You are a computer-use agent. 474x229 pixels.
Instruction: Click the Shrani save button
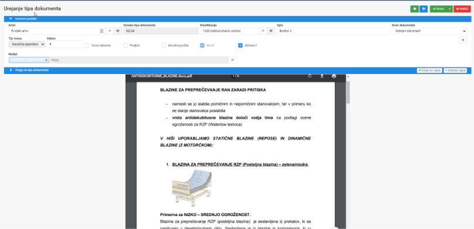pos(438,9)
